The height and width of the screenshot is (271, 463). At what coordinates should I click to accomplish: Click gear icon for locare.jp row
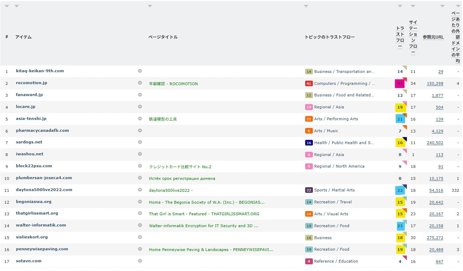140,107
